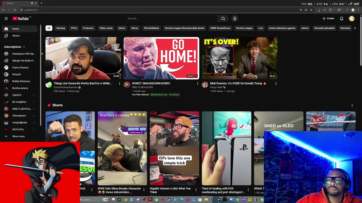Open the browser zoom magnifier icon
362x203 pixels.
click(301, 10)
